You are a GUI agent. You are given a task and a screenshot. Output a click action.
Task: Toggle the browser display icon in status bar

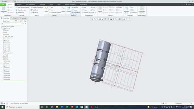[x=4, y=103]
